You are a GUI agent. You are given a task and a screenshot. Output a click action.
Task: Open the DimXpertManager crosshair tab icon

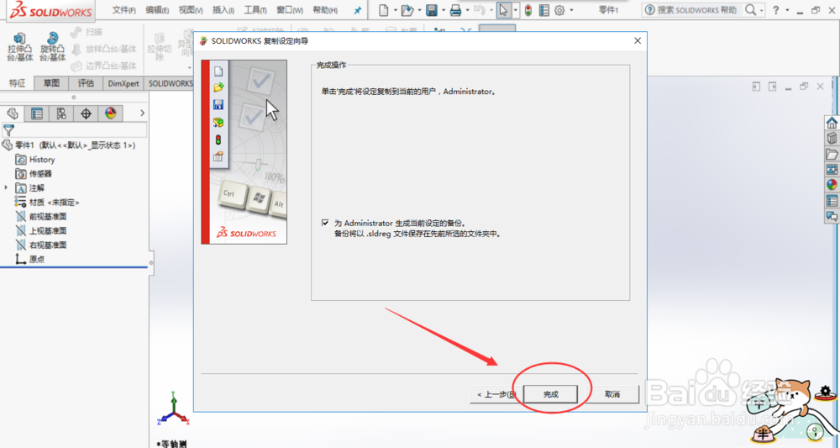[x=86, y=113]
